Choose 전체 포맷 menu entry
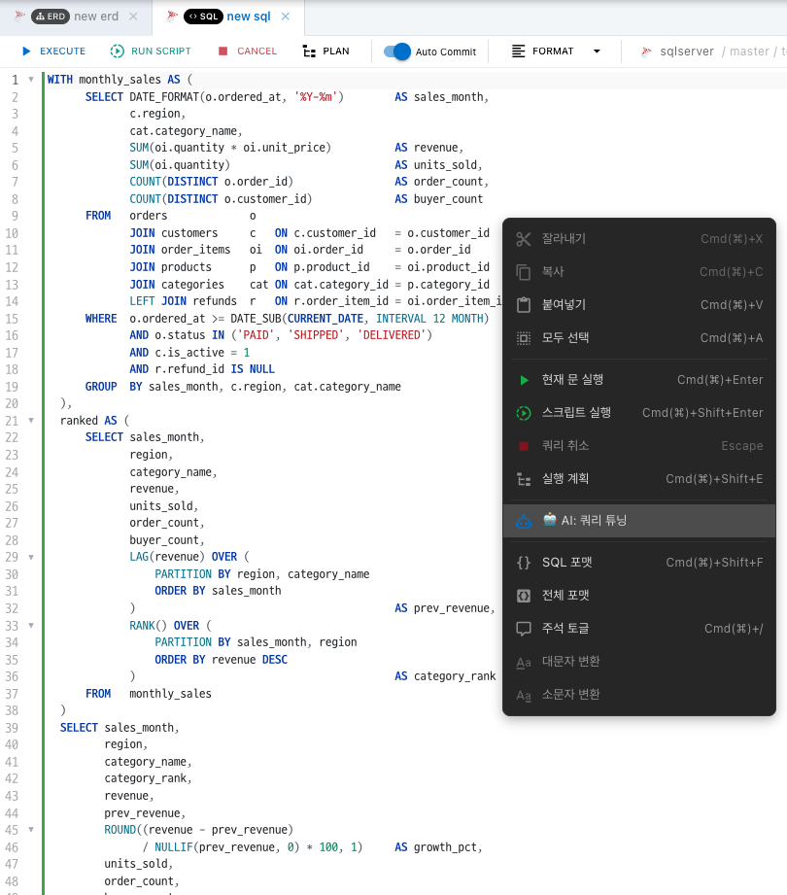 pyautogui.click(x=638, y=596)
